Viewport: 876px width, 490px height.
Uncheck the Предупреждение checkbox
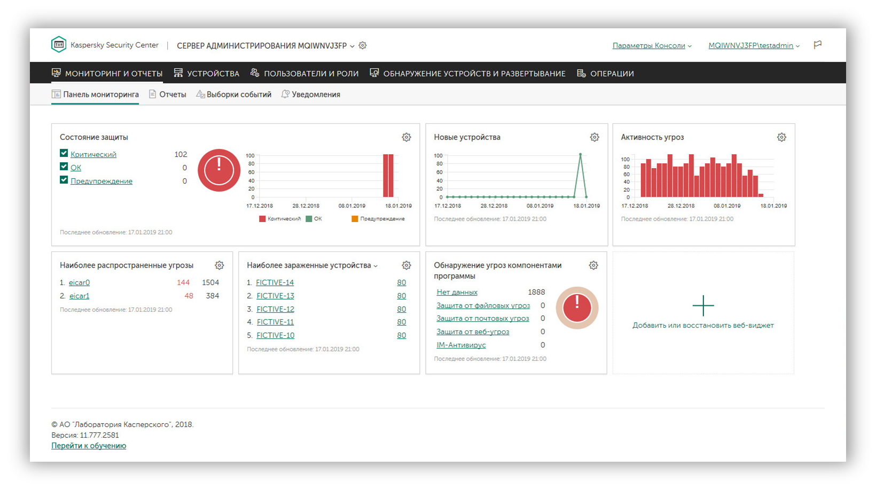click(64, 180)
